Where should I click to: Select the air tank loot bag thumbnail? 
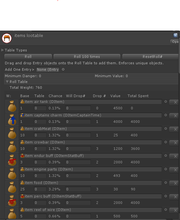12,106
